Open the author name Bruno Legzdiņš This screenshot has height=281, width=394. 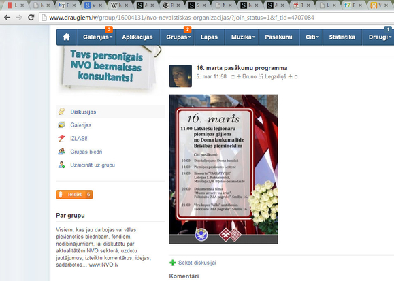[x=264, y=76]
